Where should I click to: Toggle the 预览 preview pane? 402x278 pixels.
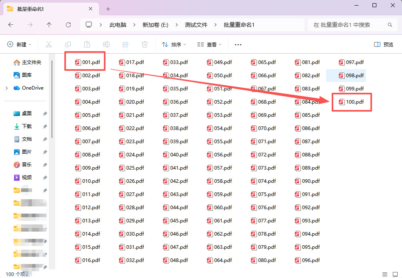384,44
